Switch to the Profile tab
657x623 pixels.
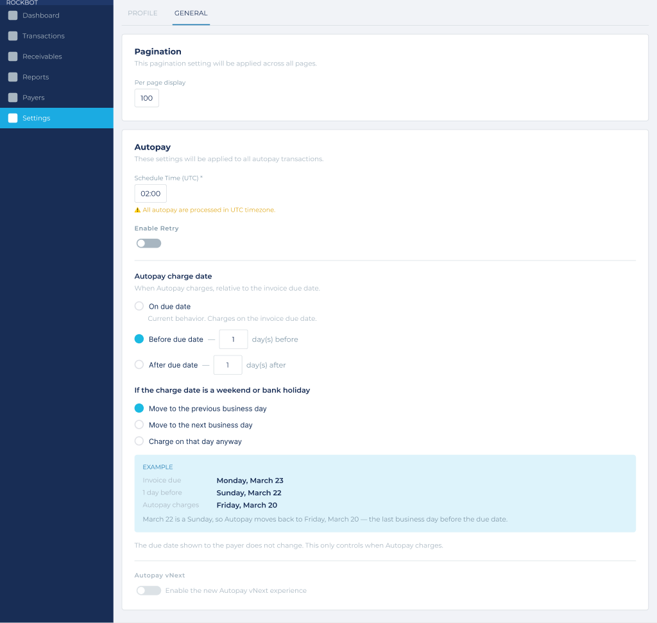click(142, 13)
